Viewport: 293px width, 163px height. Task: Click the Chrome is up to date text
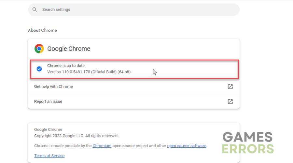pos(66,66)
